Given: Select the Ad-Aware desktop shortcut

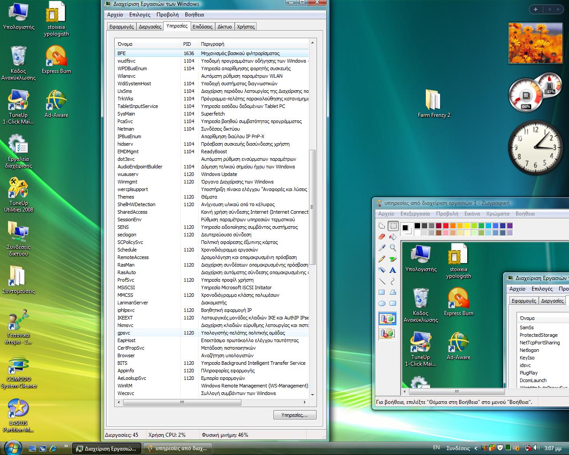Looking at the screenshot, I should click(x=56, y=104).
